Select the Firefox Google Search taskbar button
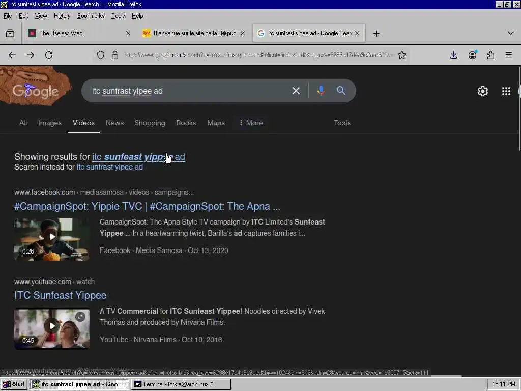The width and height of the screenshot is (521, 391). [79, 384]
